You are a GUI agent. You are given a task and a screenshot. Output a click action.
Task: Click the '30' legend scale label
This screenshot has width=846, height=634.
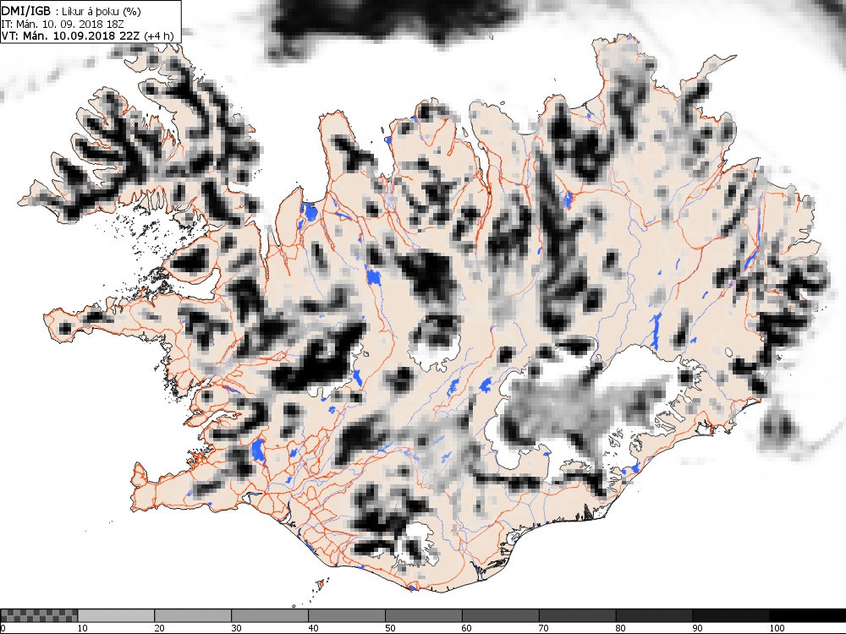point(236,628)
